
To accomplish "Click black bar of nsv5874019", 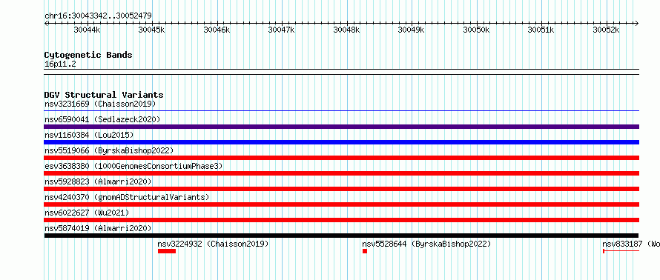I will [342, 236].
